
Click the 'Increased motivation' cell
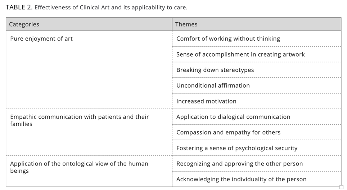pos(206,101)
